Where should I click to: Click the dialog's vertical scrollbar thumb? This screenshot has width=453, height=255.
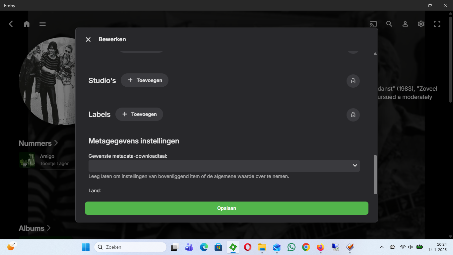pyautogui.click(x=375, y=174)
